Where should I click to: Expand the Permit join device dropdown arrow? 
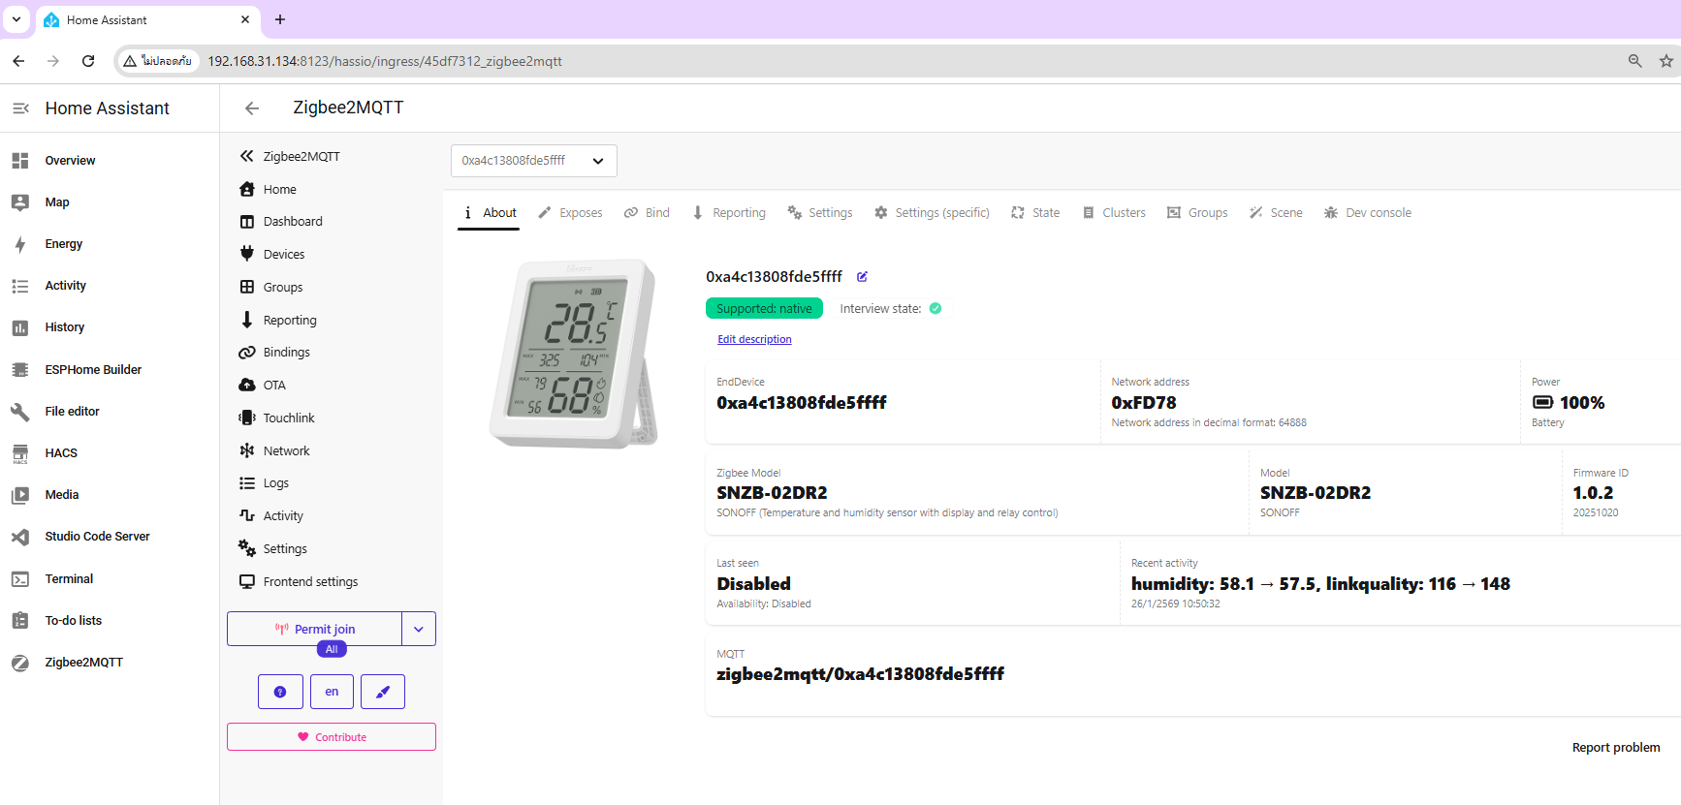(x=419, y=629)
